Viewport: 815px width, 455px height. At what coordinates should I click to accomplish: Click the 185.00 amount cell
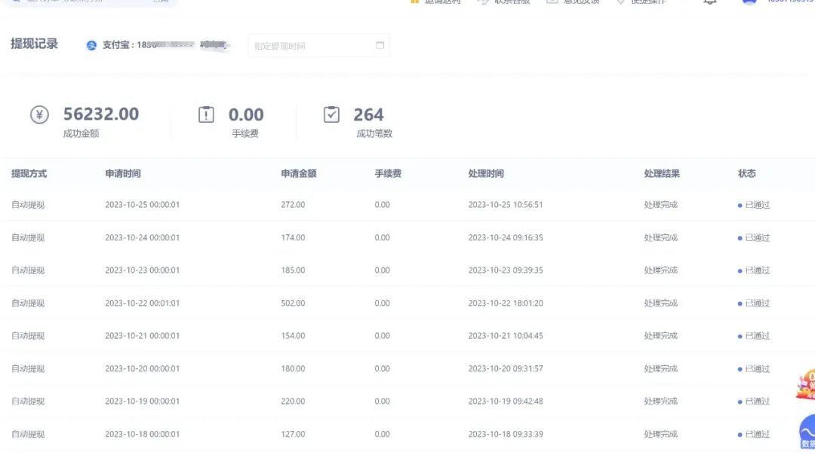point(293,270)
